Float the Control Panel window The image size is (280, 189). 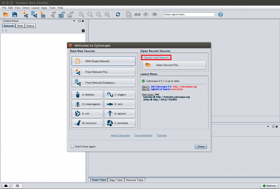click(x=80, y=21)
